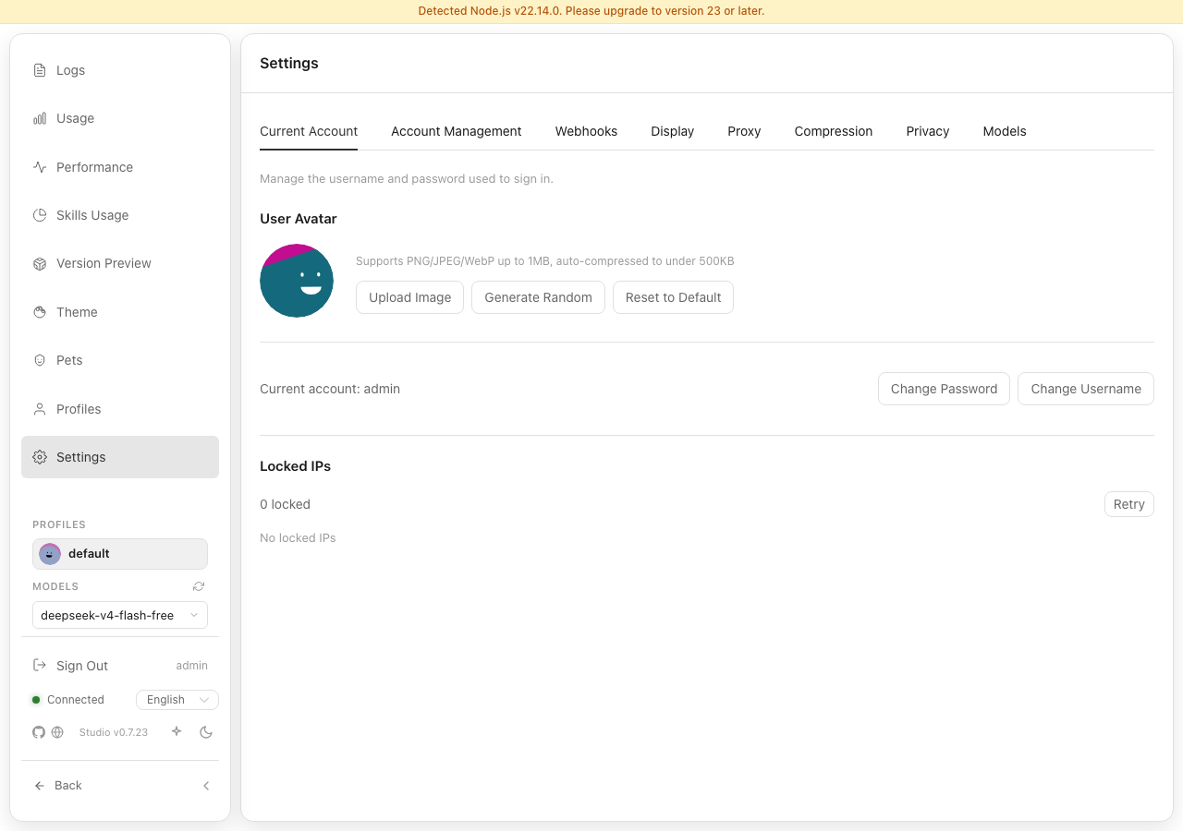1183x831 pixels.
Task: Open the Webhooks tab
Action: coord(586,131)
